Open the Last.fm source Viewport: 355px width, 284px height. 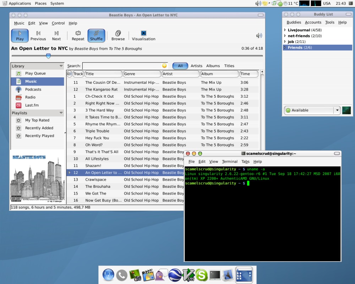coord(38,105)
